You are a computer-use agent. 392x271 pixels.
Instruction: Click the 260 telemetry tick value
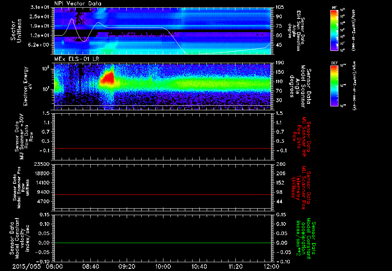pos(280,164)
